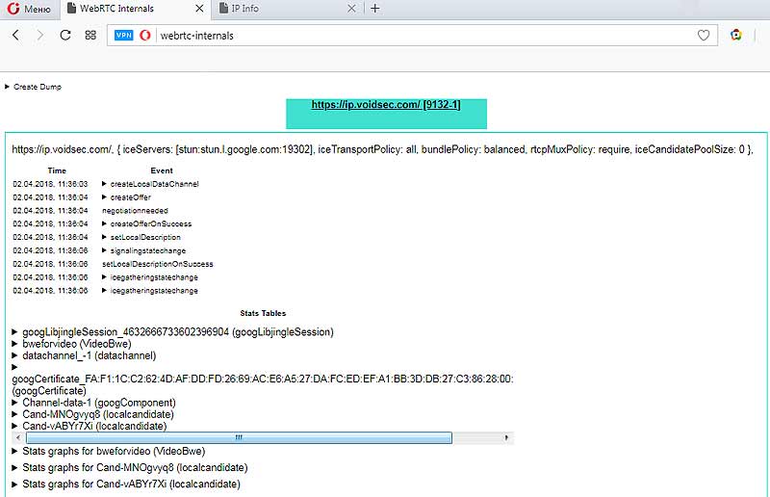The width and height of the screenshot is (770, 497).
Task: Expand stats table Cand-MNOgvyq8 (localcandidate)
Action: click(92, 414)
